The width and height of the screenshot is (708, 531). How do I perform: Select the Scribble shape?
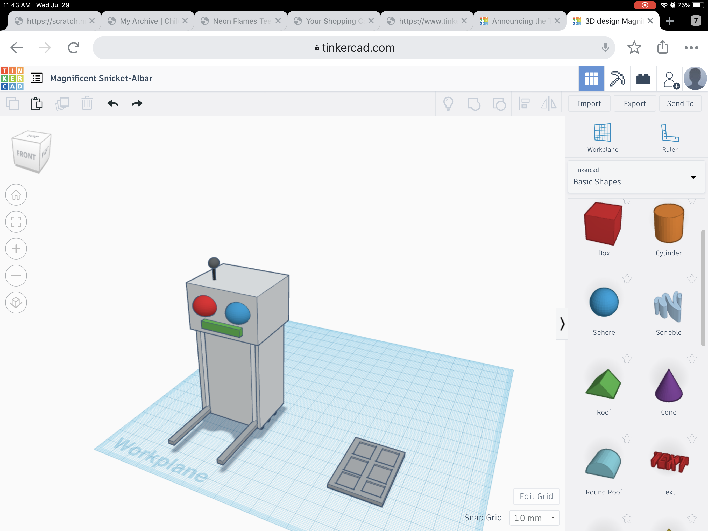coord(668,306)
